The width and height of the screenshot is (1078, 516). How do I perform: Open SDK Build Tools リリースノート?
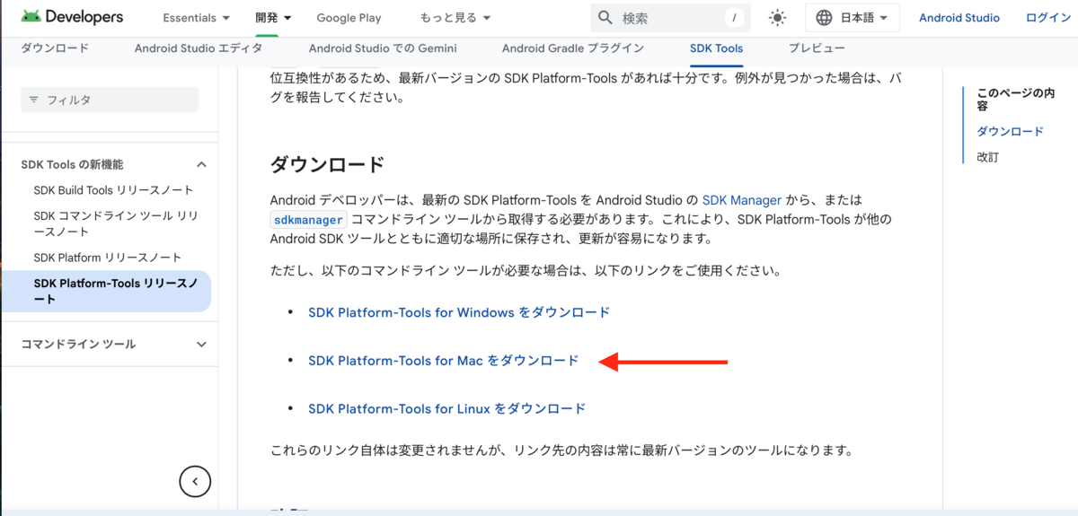click(113, 190)
